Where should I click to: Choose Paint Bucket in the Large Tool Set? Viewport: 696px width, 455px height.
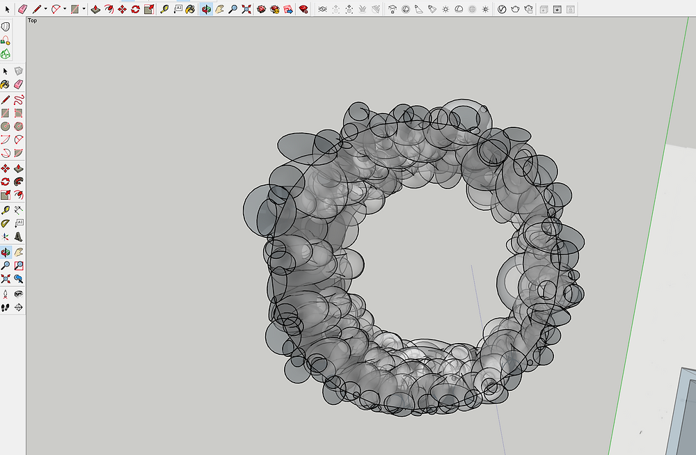6,84
